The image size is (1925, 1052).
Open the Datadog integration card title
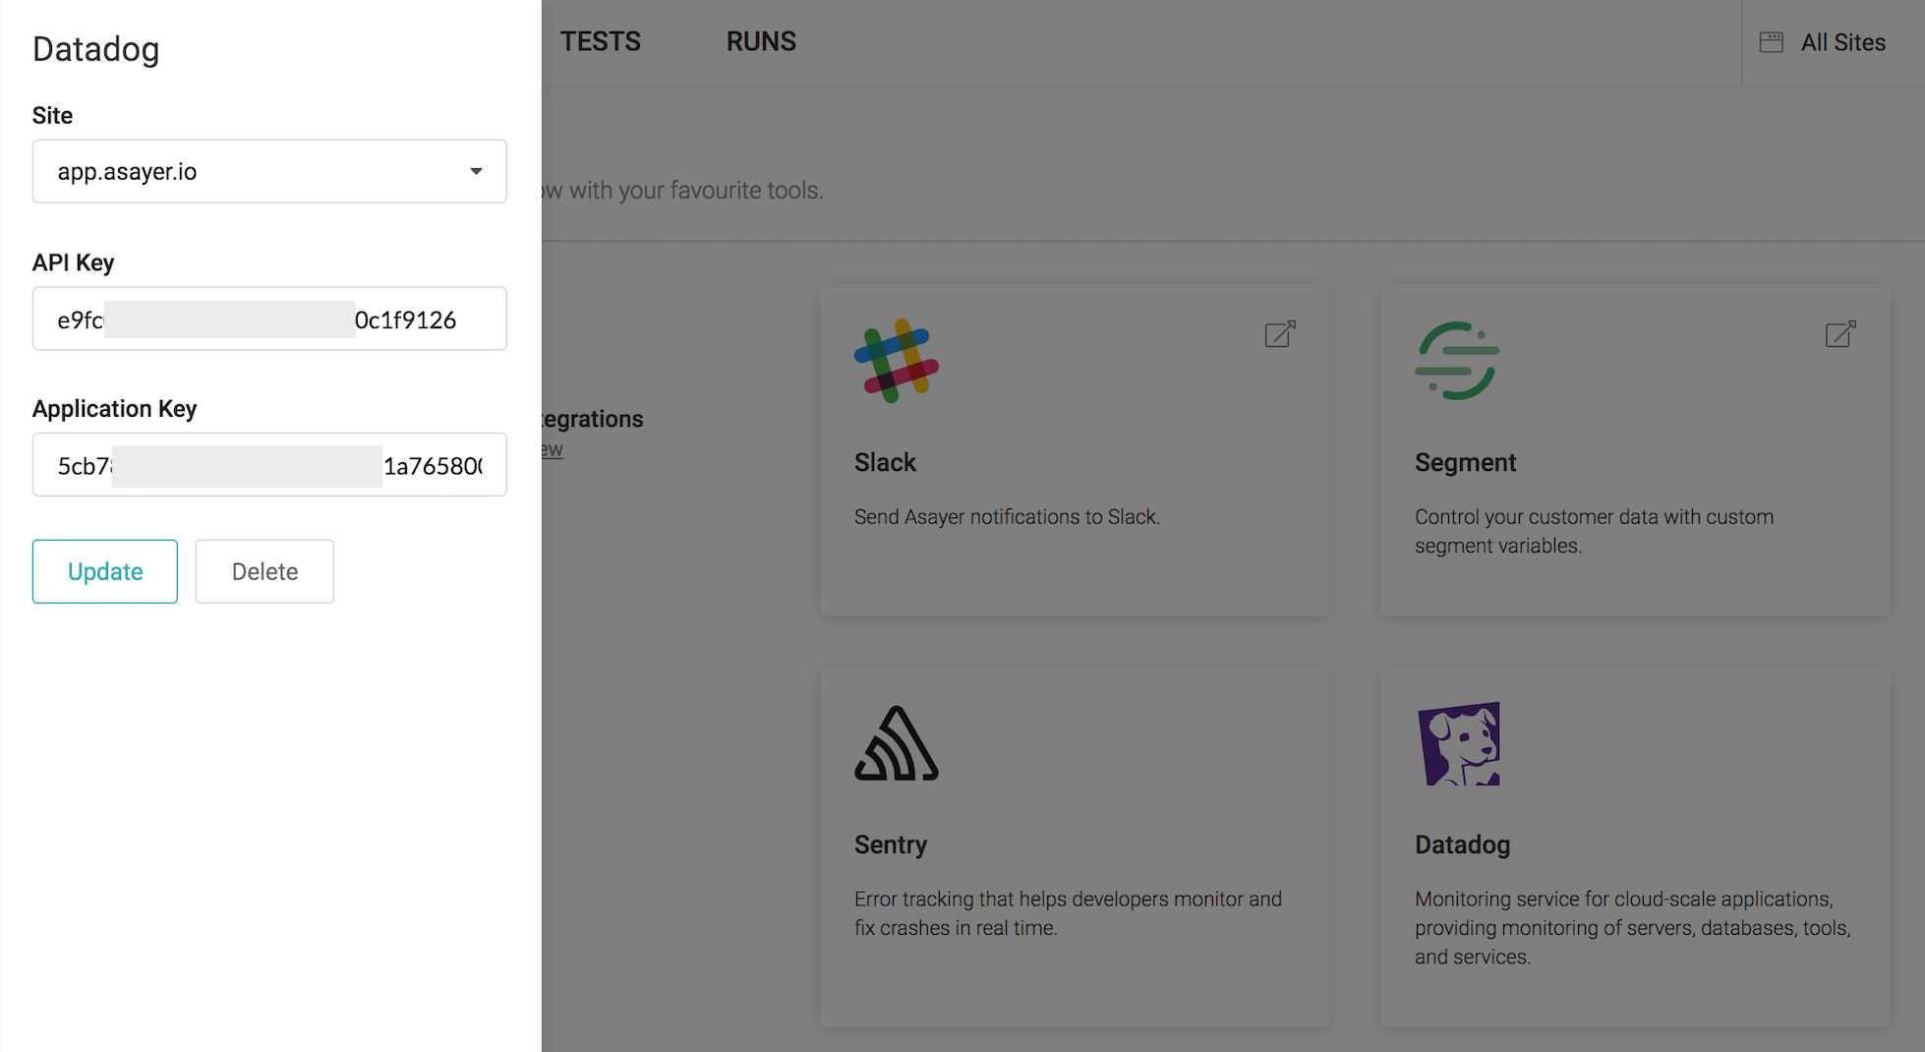[x=1462, y=845]
